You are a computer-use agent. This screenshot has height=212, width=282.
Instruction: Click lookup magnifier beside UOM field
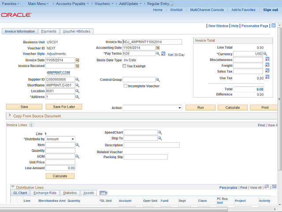(78, 156)
